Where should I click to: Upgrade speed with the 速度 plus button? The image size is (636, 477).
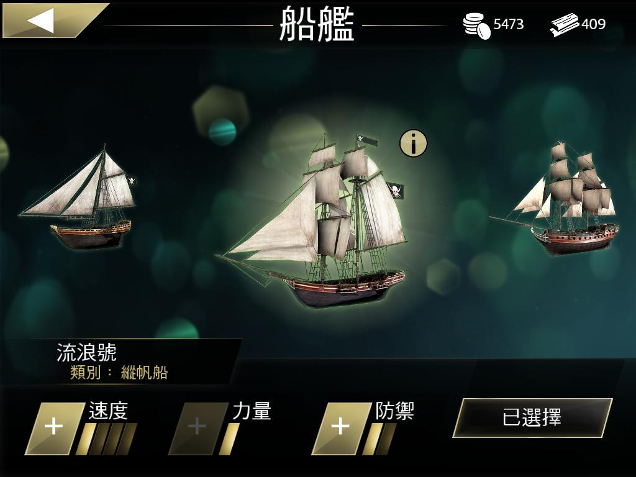(x=55, y=429)
